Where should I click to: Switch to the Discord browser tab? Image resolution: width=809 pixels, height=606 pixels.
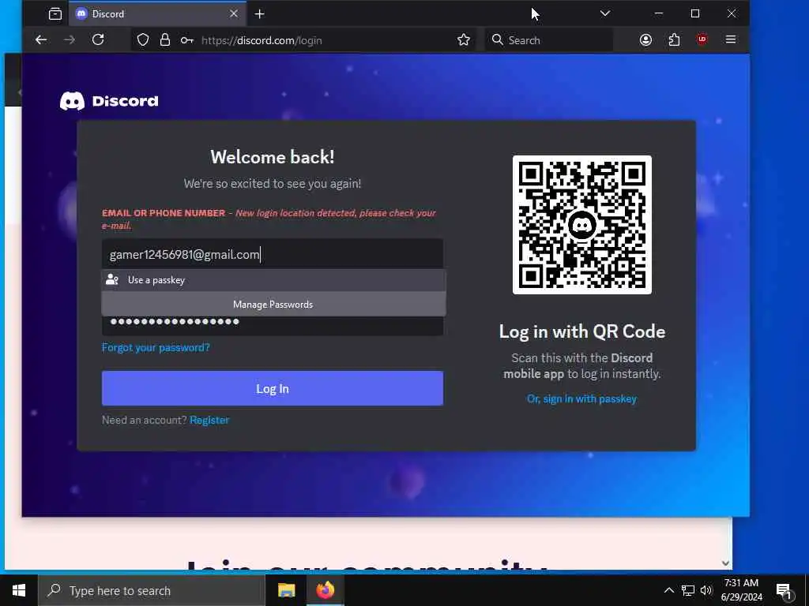pos(158,14)
